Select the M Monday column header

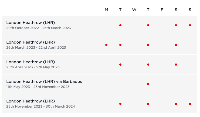[x=106, y=10]
